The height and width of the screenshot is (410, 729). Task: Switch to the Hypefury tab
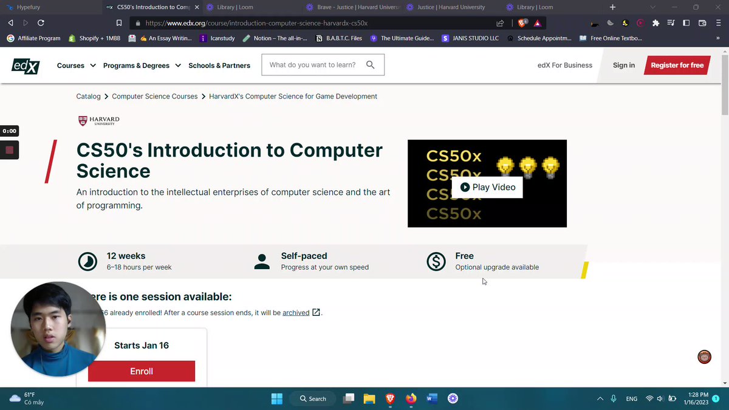50,7
